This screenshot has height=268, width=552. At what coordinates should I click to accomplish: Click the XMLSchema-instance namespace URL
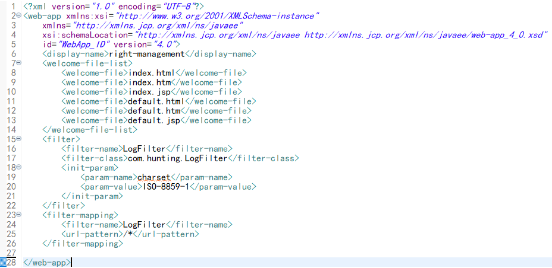[218, 16]
